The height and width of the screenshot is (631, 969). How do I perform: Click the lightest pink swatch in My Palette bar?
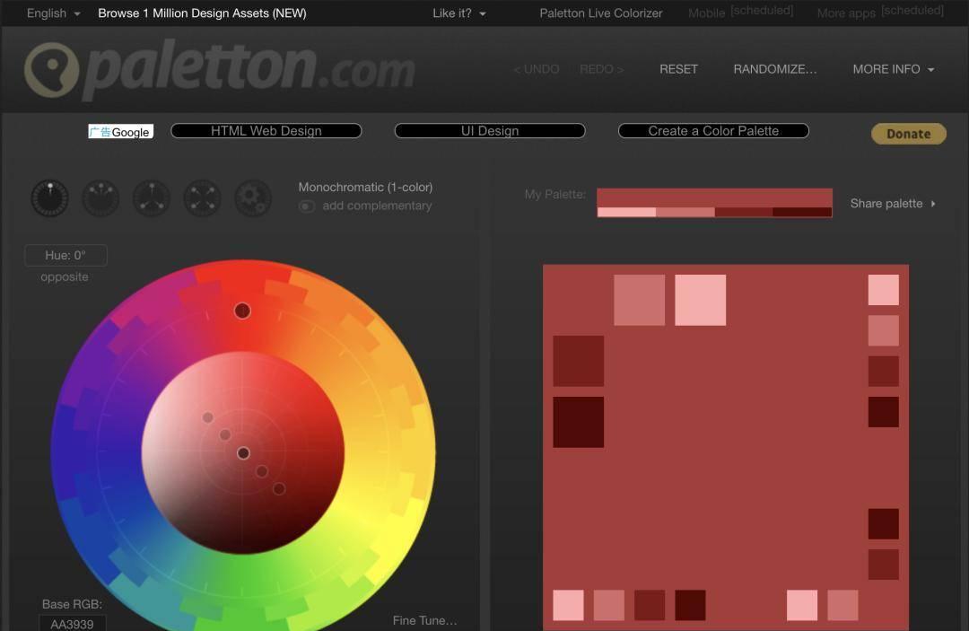pos(626,213)
